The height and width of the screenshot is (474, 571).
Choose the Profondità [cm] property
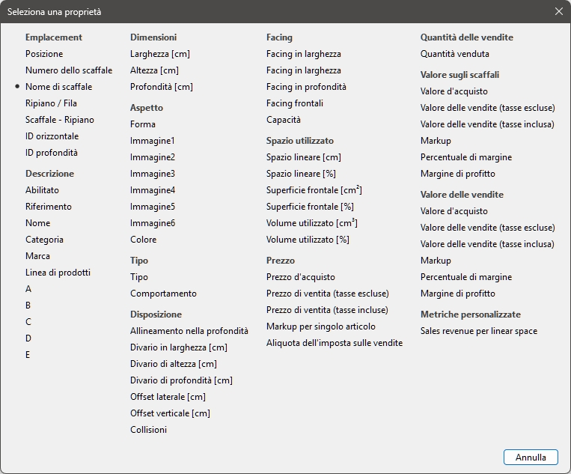coord(161,87)
